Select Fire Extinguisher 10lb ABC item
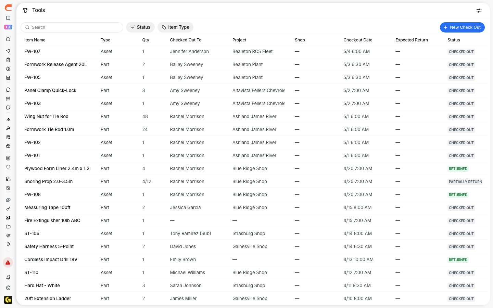Image resolution: width=493 pixels, height=308 pixels. coord(52,220)
